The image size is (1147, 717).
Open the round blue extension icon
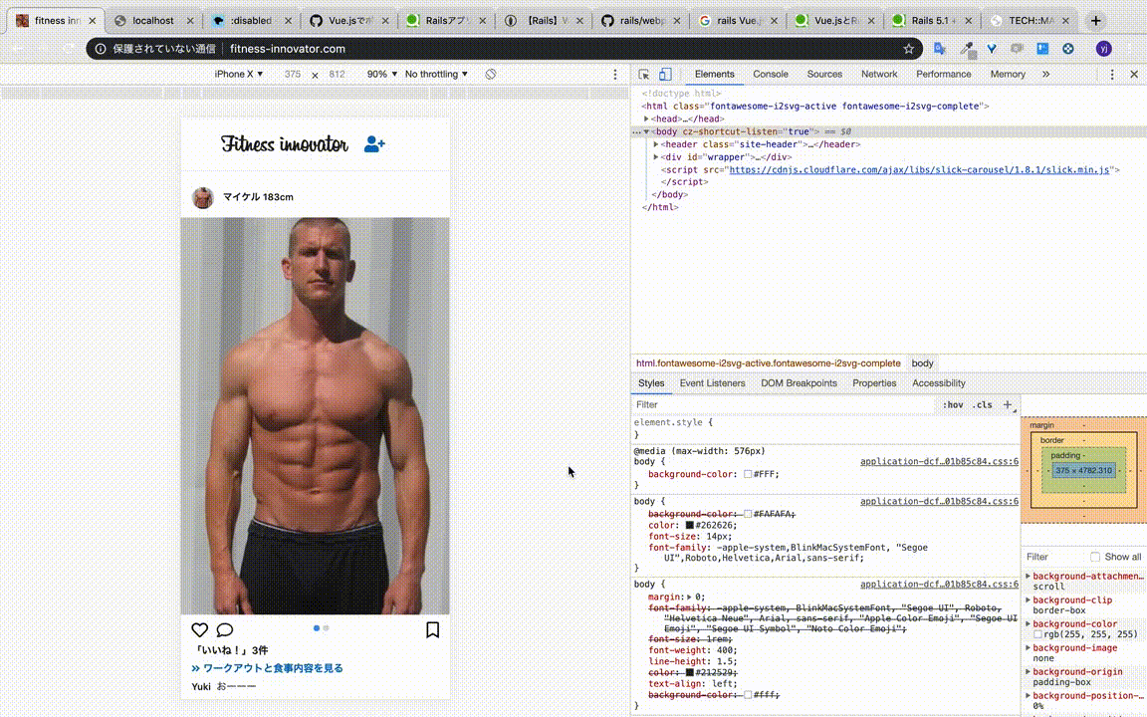pos(1068,49)
